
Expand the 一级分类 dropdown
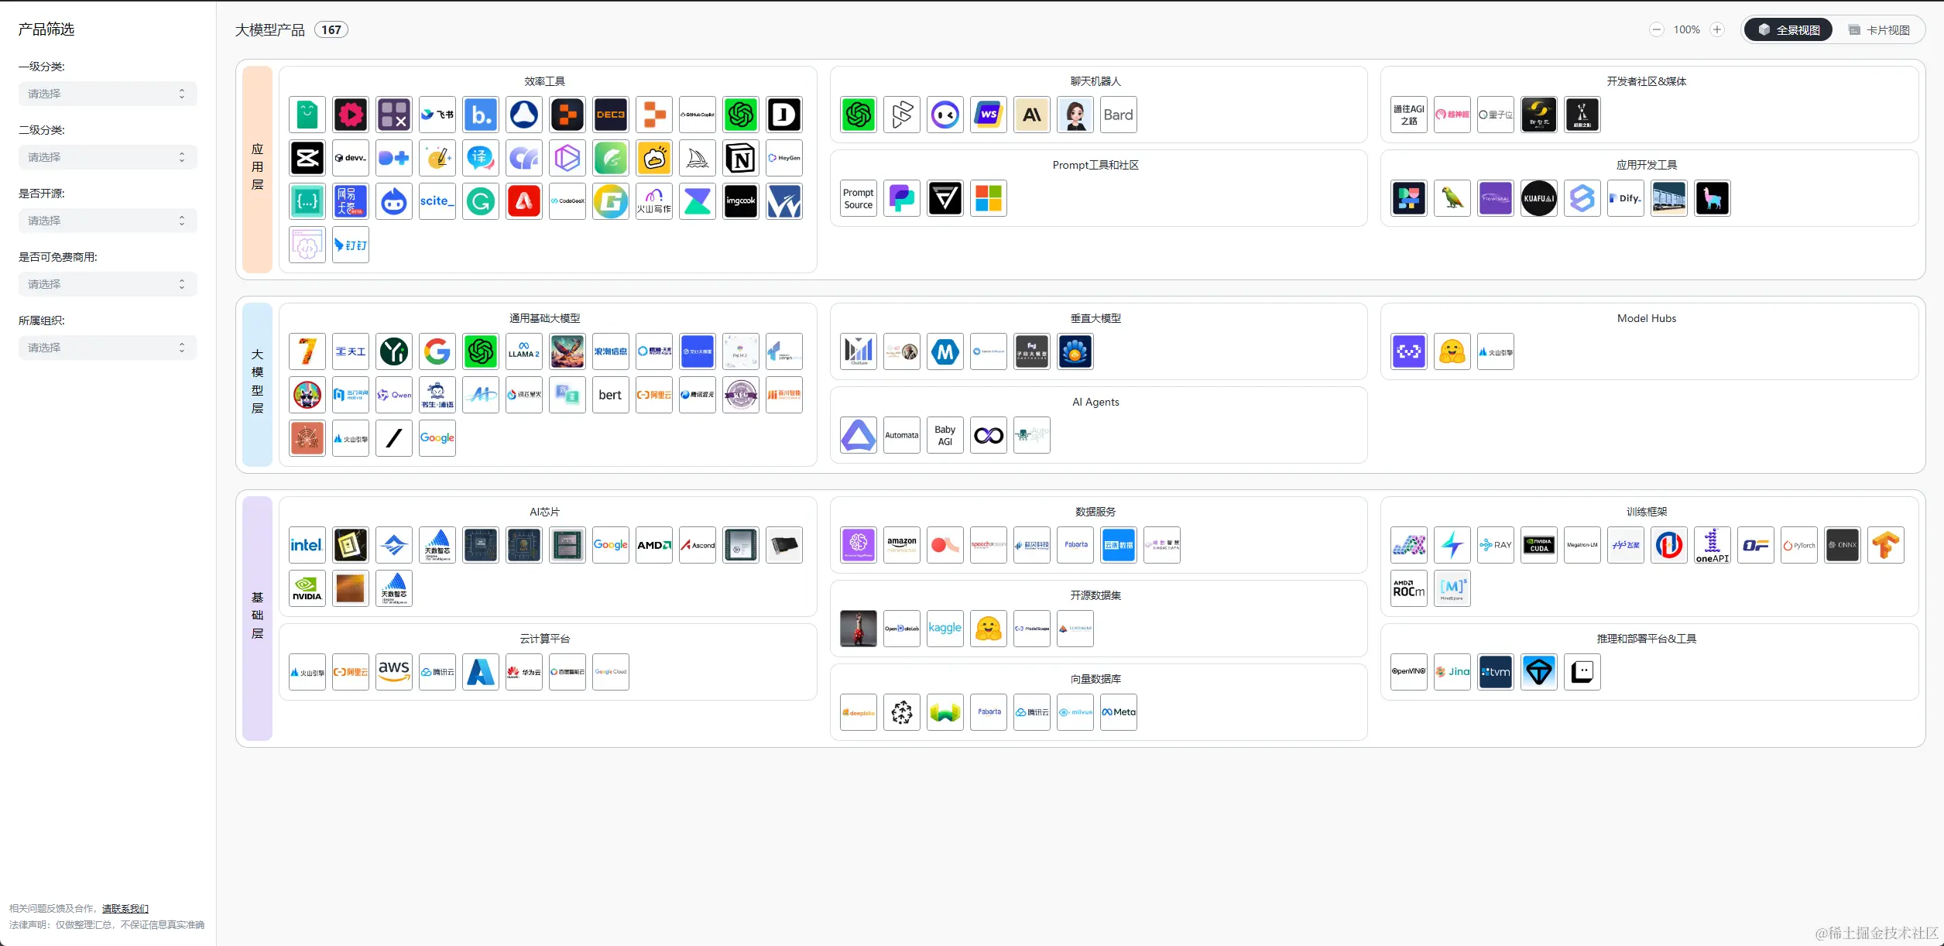point(107,94)
